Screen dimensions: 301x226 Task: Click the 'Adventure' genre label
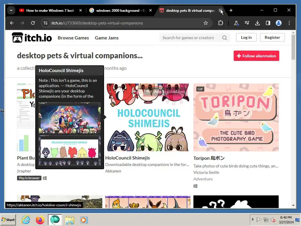click(x=203, y=179)
